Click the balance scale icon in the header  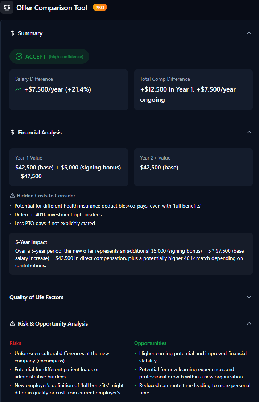(7, 7)
